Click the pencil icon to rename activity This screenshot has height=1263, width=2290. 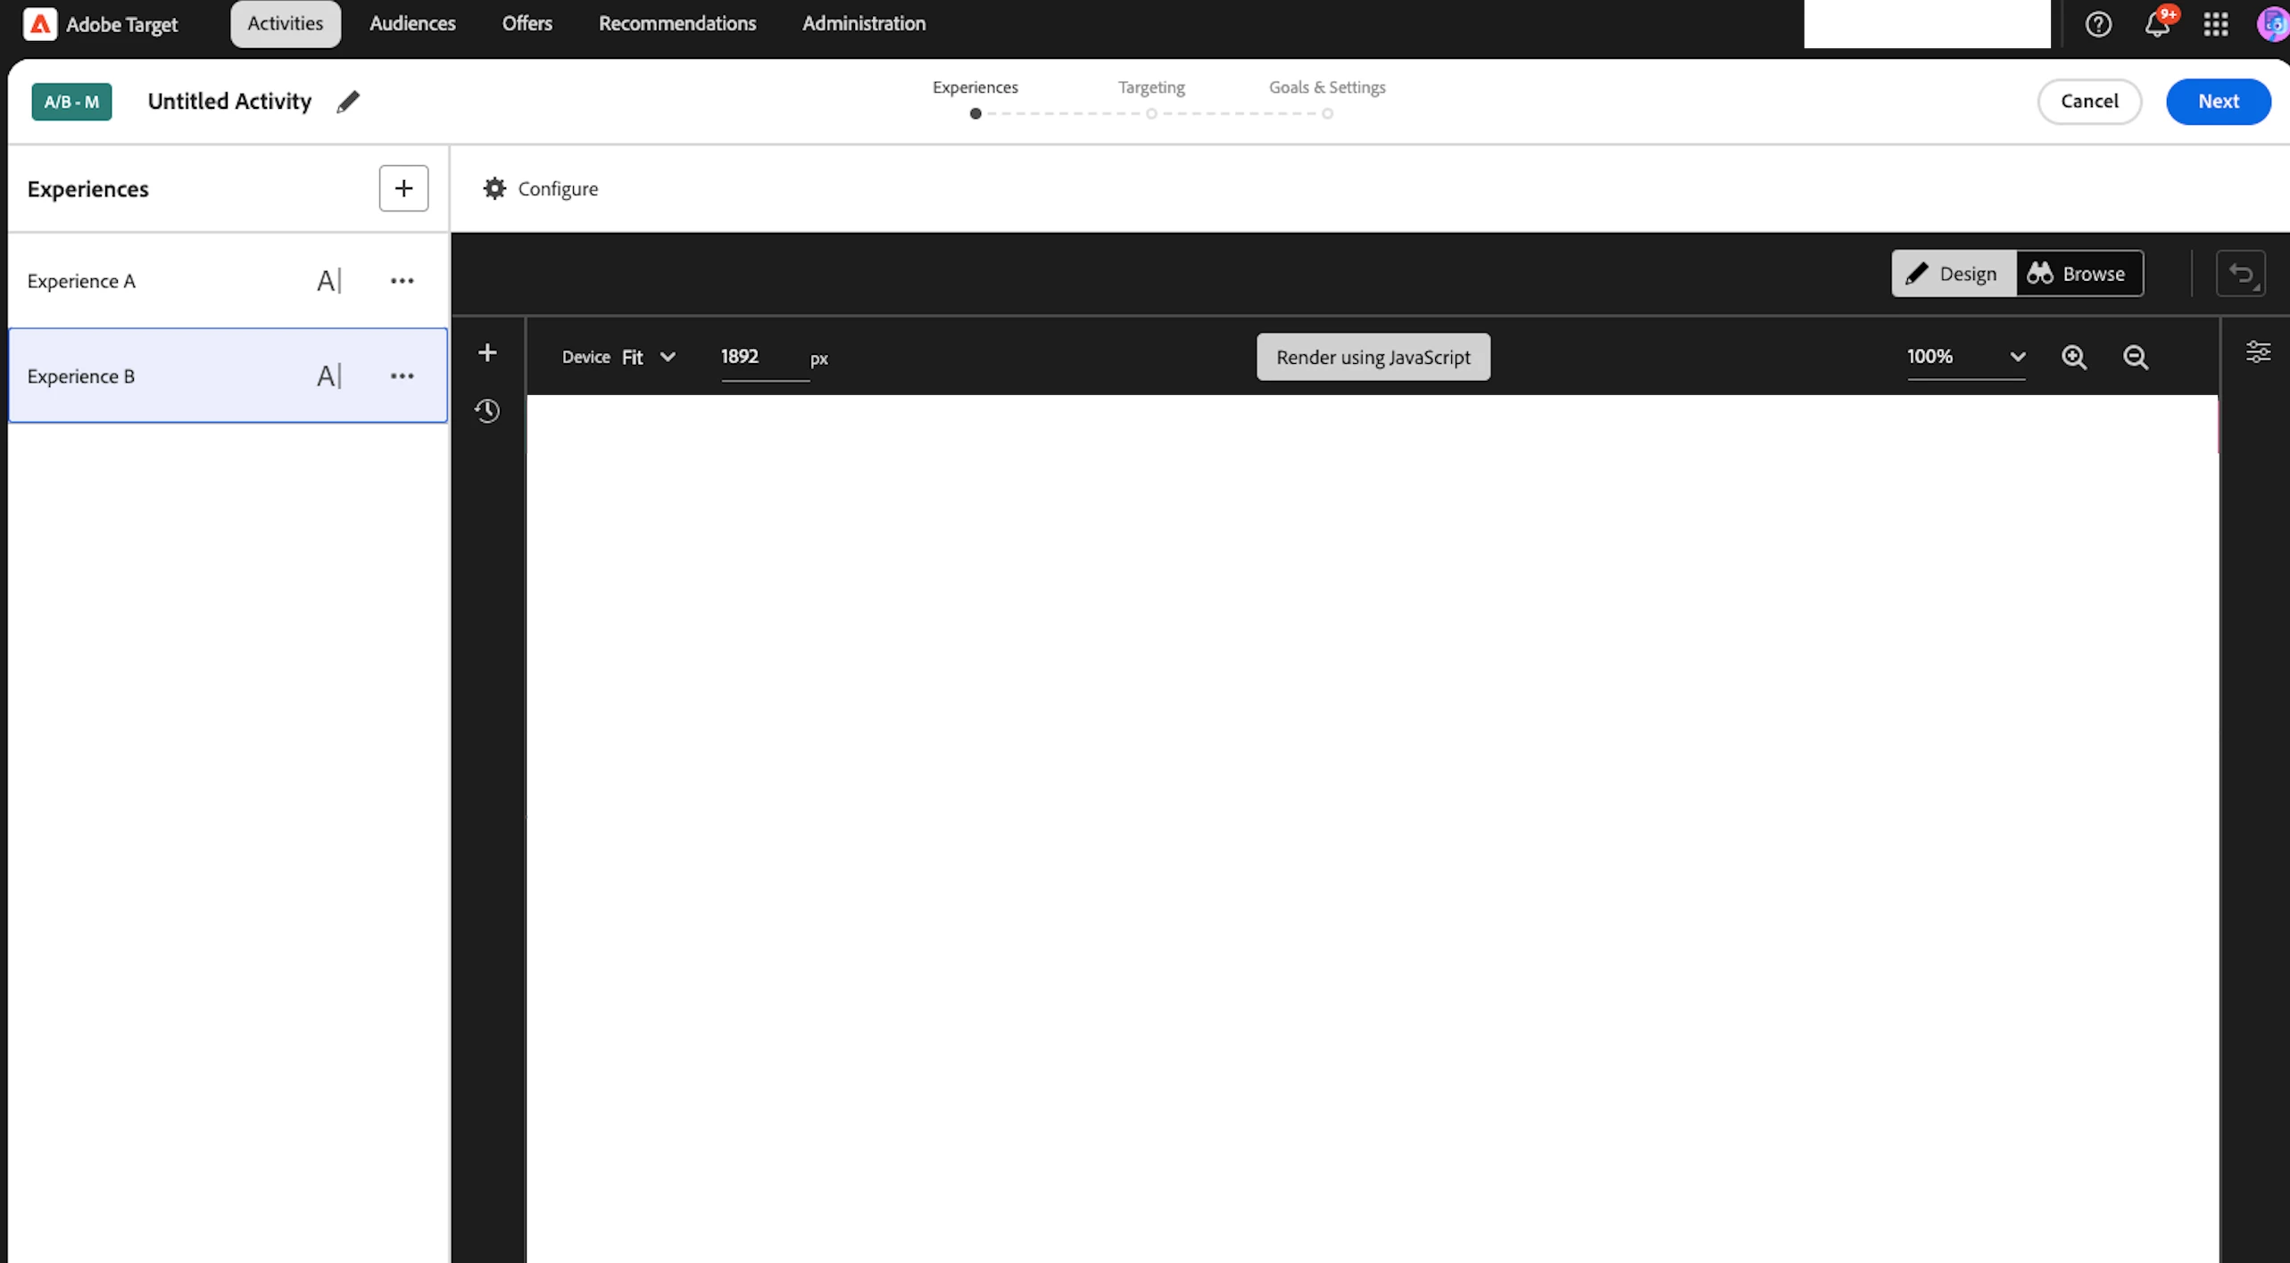tap(348, 102)
